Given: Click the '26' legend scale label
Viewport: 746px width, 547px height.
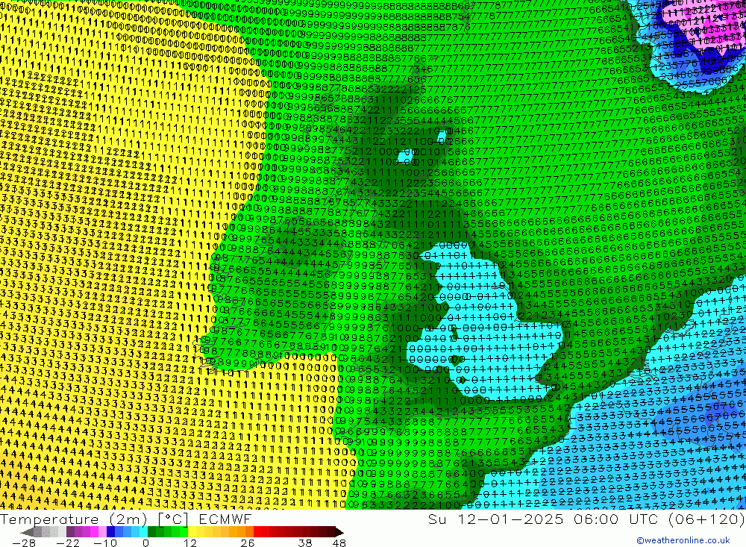Looking at the screenshot, I should pyautogui.click(x=248, y=543).
